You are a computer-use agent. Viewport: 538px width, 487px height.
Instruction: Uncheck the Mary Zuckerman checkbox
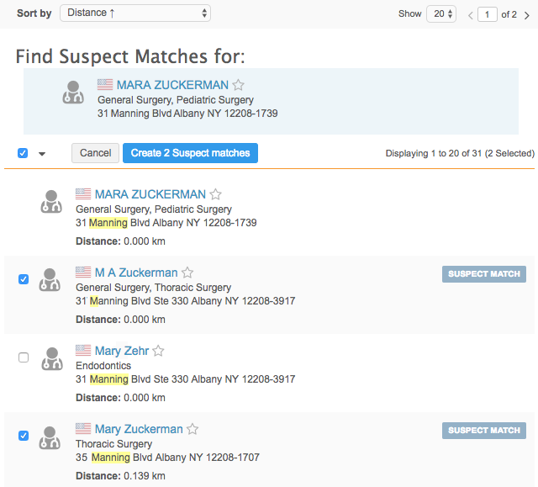pos(24,436)
